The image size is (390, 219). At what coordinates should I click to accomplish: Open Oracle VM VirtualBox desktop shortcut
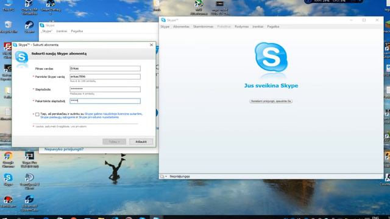pyautogui.click(x=29, y=7)
